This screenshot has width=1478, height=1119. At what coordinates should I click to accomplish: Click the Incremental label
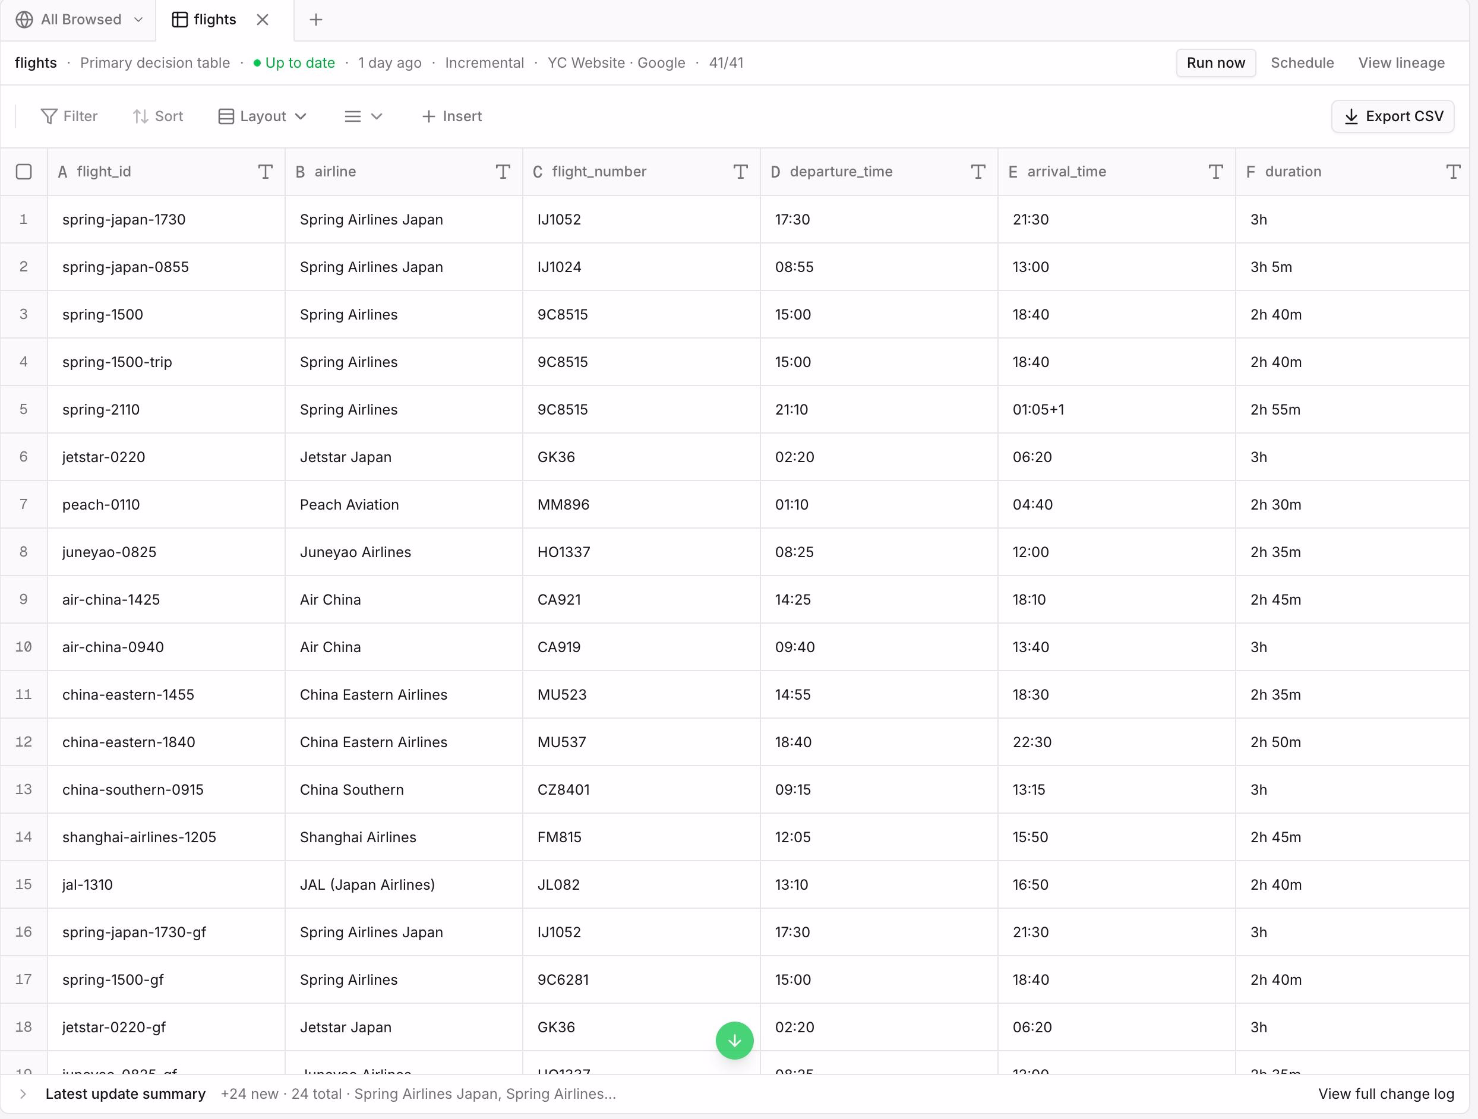[484, 63]
